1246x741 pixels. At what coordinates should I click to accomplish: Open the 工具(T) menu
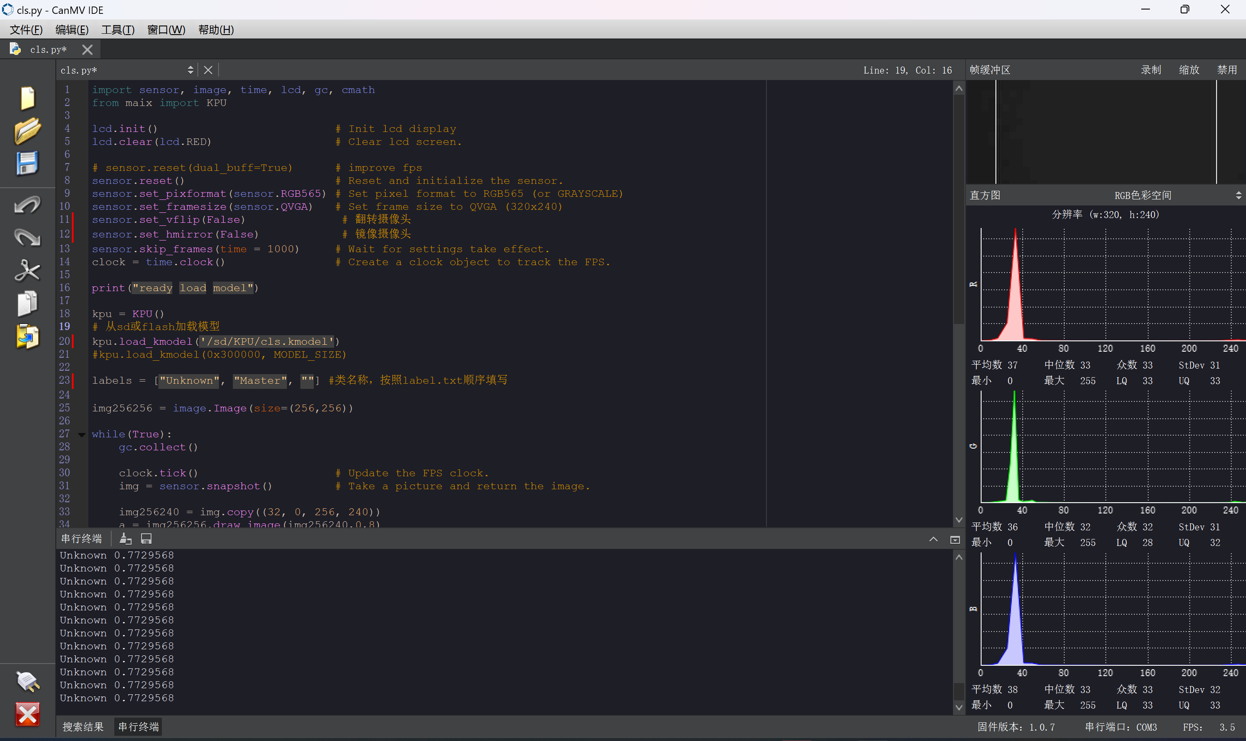pos(118,30)
